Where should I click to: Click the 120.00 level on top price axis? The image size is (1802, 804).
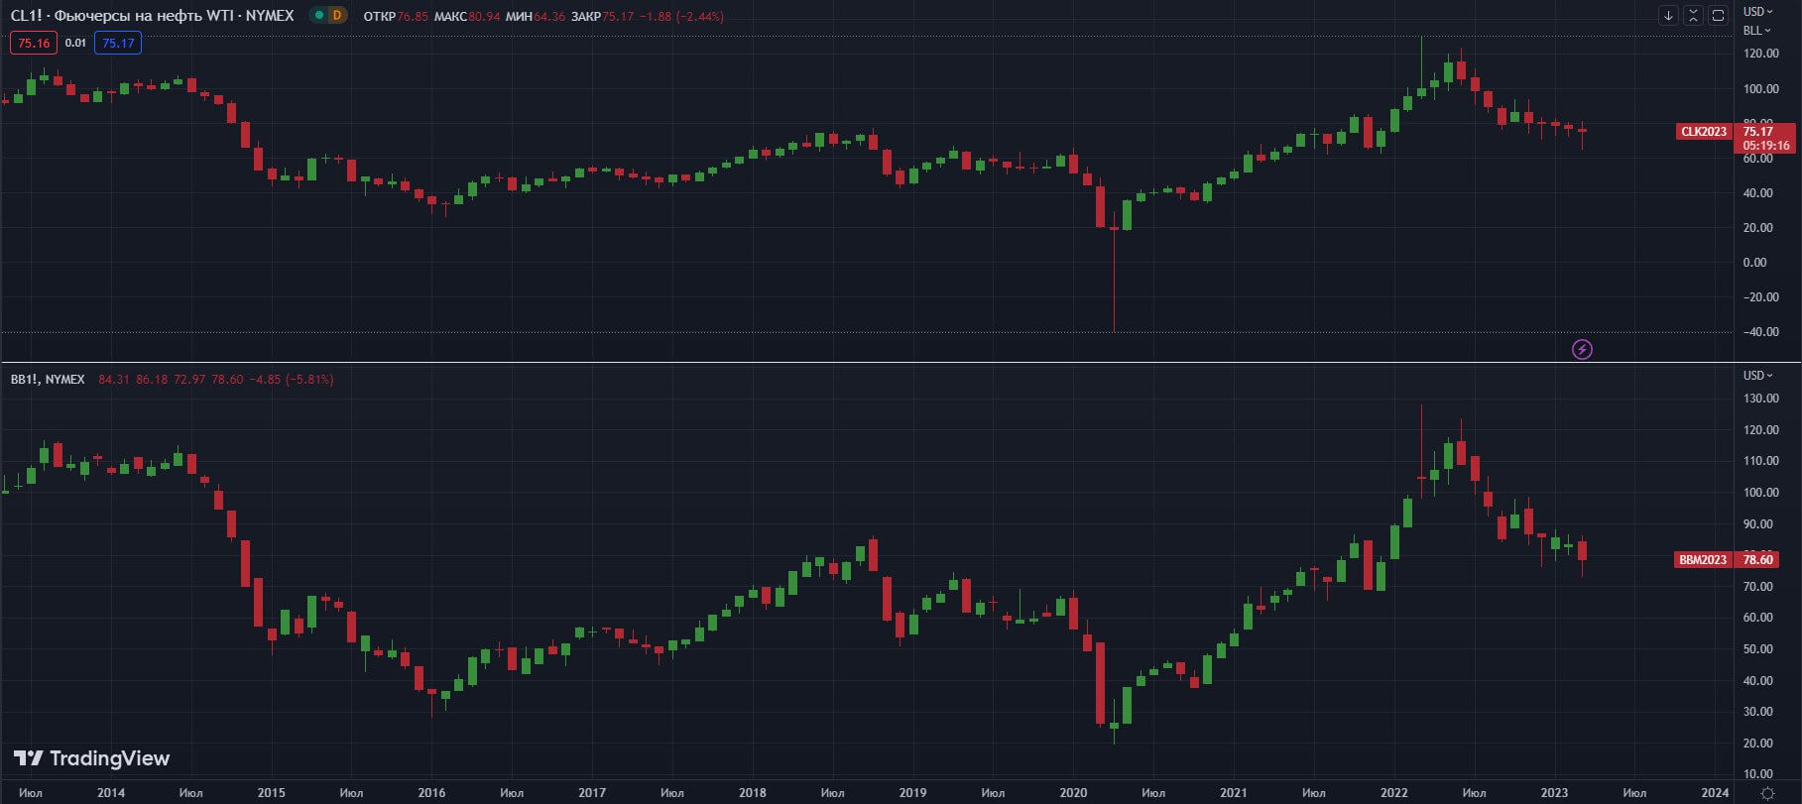click(1760, 54)
